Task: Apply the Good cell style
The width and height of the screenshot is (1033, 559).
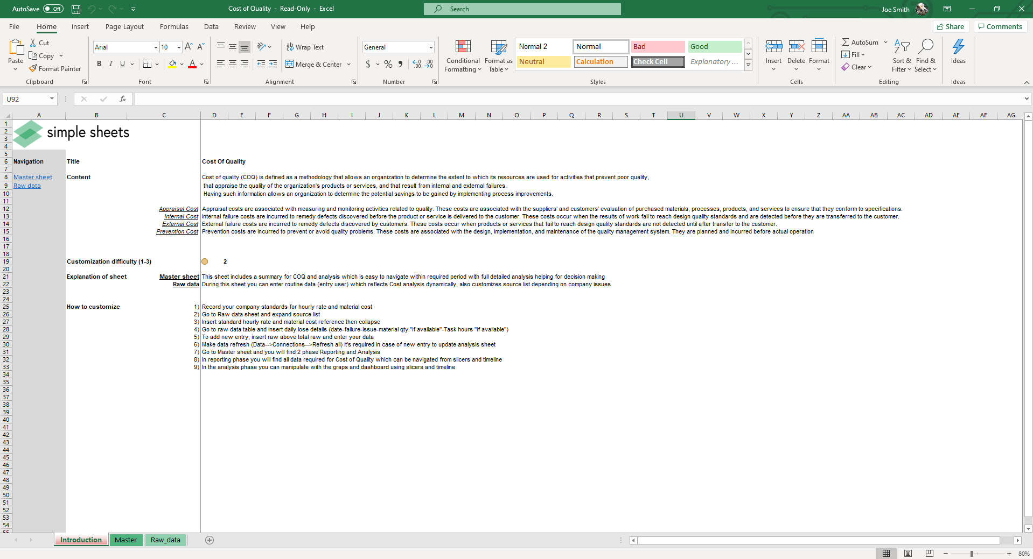Action: pos(715,47)
